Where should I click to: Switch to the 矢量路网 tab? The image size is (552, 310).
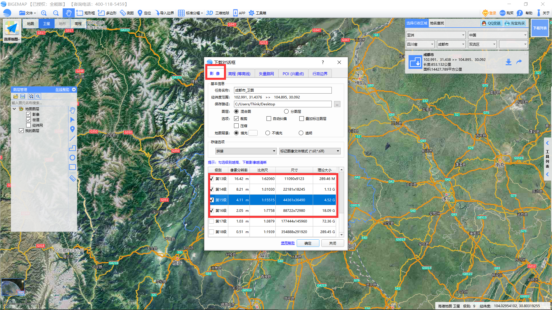pyautogui.click(x=266, y=74)
